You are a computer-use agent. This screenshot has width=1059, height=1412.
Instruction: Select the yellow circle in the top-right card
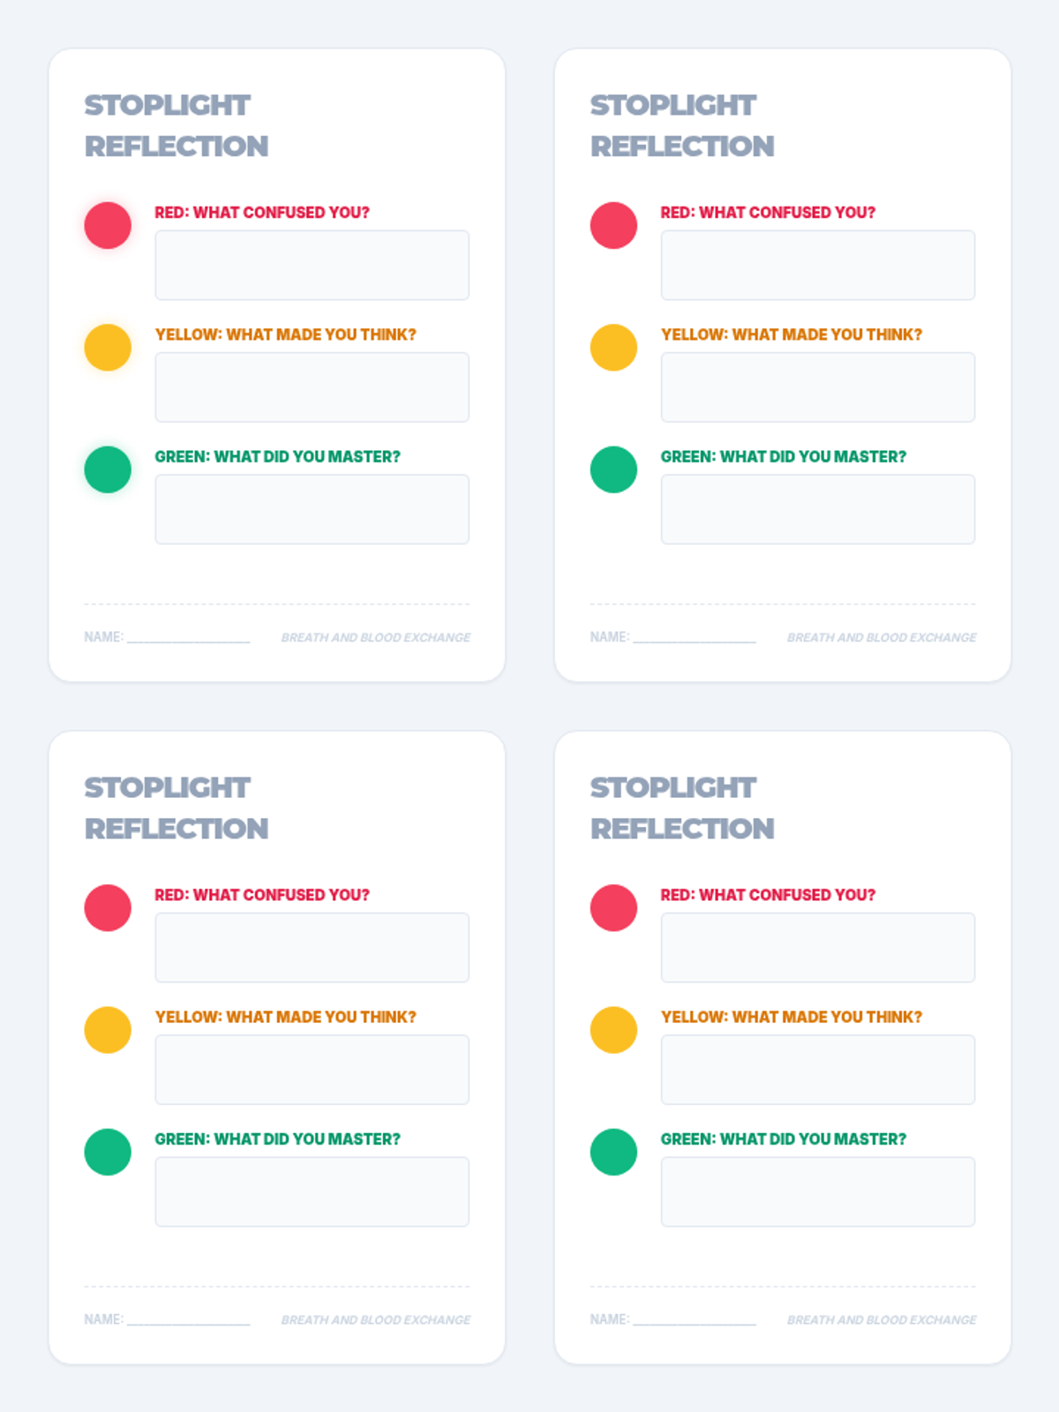click(x=613, y=348)
